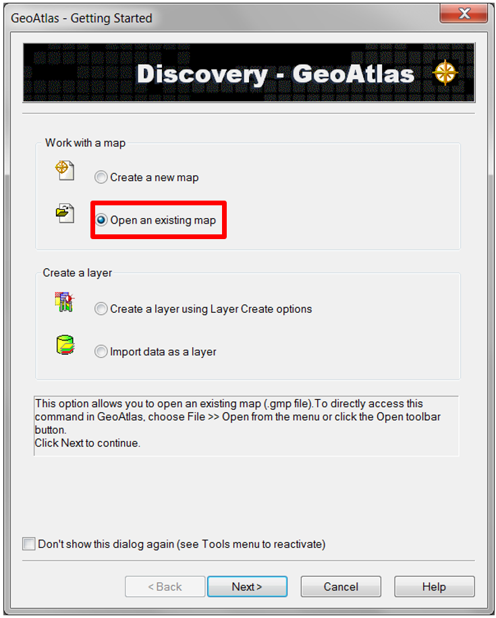496x618 pixels.
Task: Click the open folder map icon
Action: point(65,213)
